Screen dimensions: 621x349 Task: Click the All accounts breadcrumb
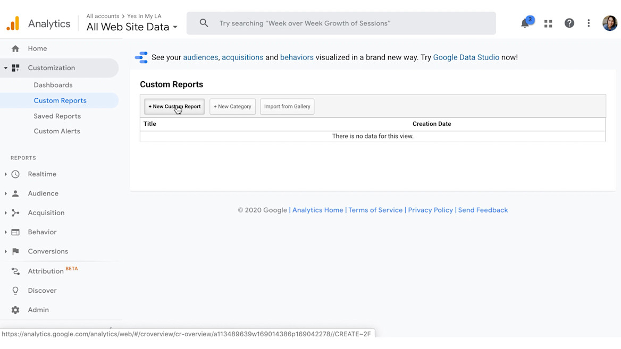(103, 16)
